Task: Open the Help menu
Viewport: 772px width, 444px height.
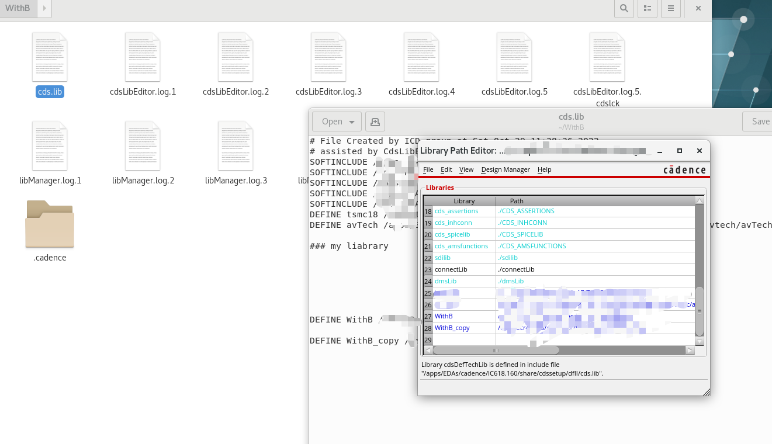Action: 544,169
